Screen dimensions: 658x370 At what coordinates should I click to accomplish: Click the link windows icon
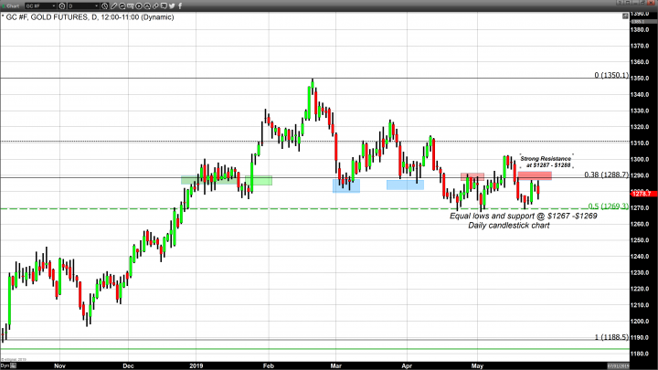point(155,5)
